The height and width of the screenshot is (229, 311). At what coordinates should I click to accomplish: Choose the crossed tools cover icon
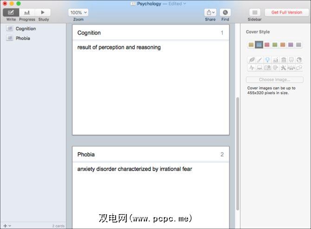(284, 68)
